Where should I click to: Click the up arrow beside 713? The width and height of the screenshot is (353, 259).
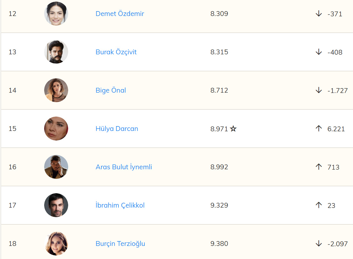point(318,167)
